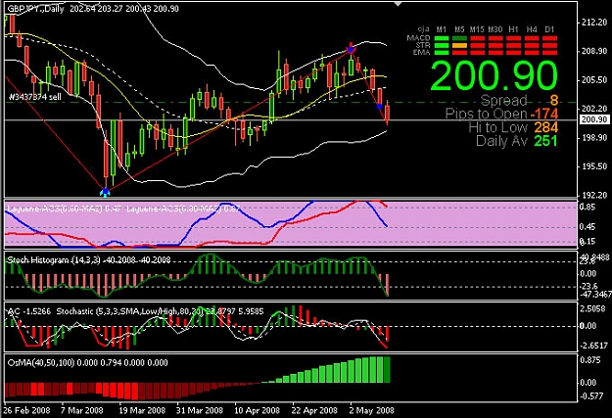Click the M30 timeframe header in signal panel
Viewport: 612px width, 418px height.
tap(494, 29)
